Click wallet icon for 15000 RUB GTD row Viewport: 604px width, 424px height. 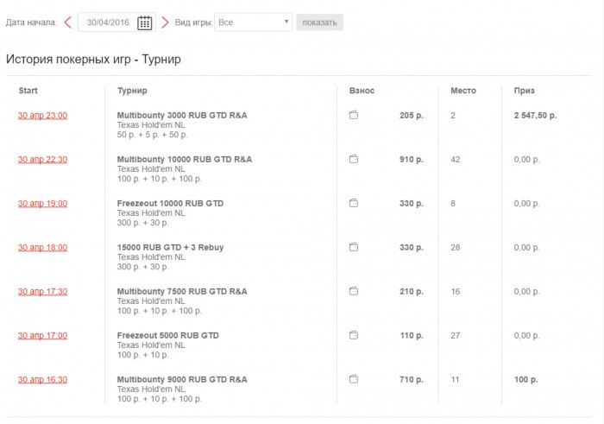(354, 247)
